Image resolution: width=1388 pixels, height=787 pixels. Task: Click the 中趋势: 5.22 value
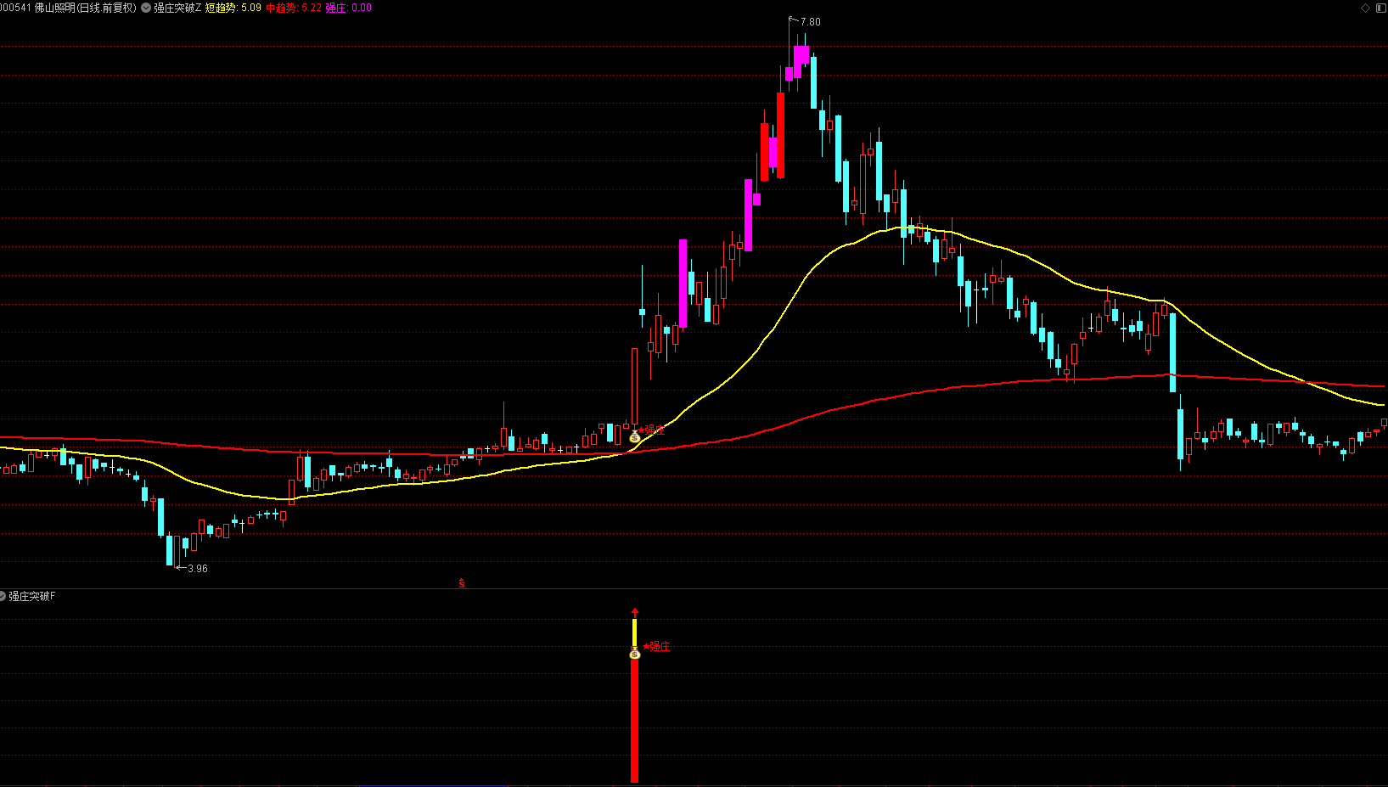tap(294, 8)
